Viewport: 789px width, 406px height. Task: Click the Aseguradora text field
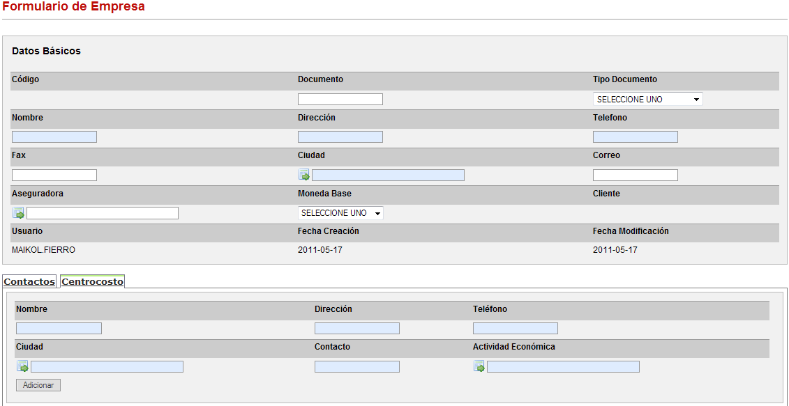click(103, 213)
